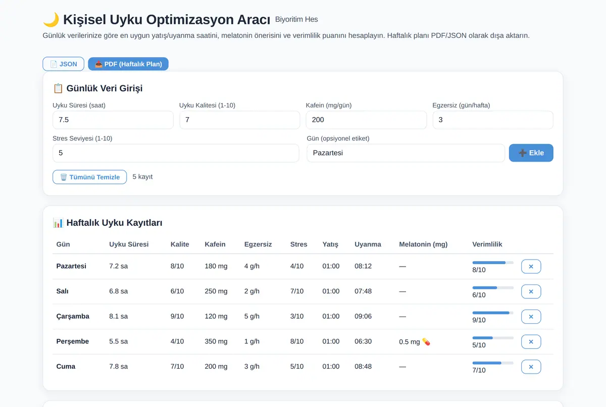Click the "250 mg" caffeine value
The height and width of the screenshot is (407, 606).
(x=216, y=291)
